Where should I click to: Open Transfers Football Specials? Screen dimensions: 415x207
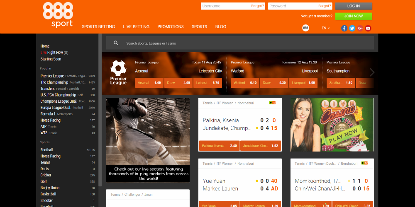(68, 89)
